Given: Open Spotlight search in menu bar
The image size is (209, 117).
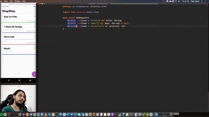Looking at the screenshot, I should point(202,1).
